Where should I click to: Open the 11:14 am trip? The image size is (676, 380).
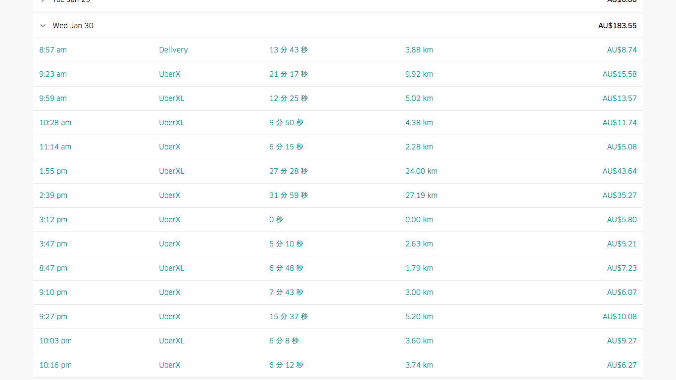click(55, 147)
